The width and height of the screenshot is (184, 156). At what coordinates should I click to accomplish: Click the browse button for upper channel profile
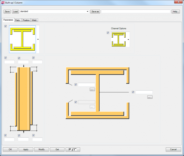(92, 89)
